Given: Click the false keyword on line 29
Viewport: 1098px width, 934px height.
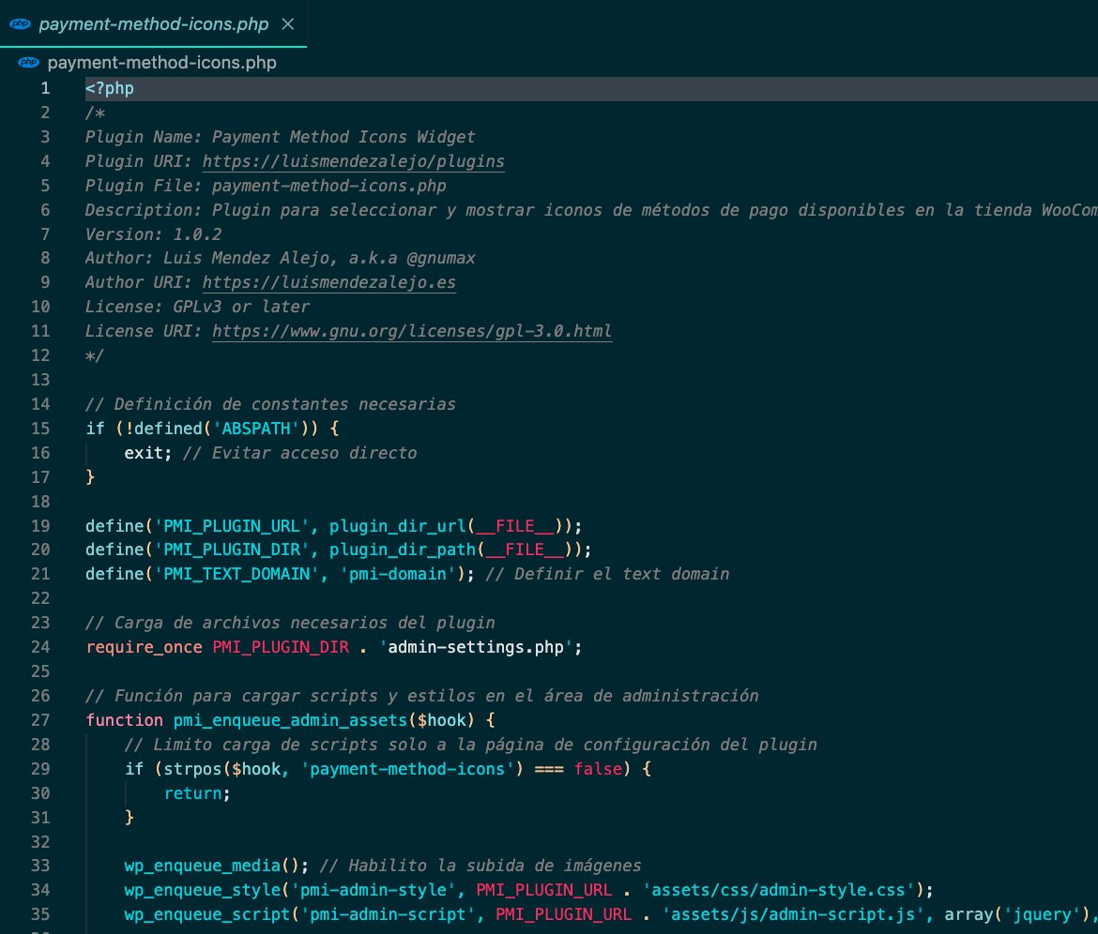Looking at the screenshot, I should (x=597, y=769).
